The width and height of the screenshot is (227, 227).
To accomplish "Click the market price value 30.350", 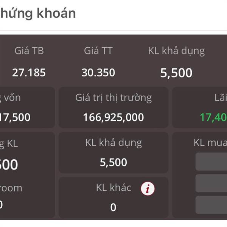I will point(98,72).
